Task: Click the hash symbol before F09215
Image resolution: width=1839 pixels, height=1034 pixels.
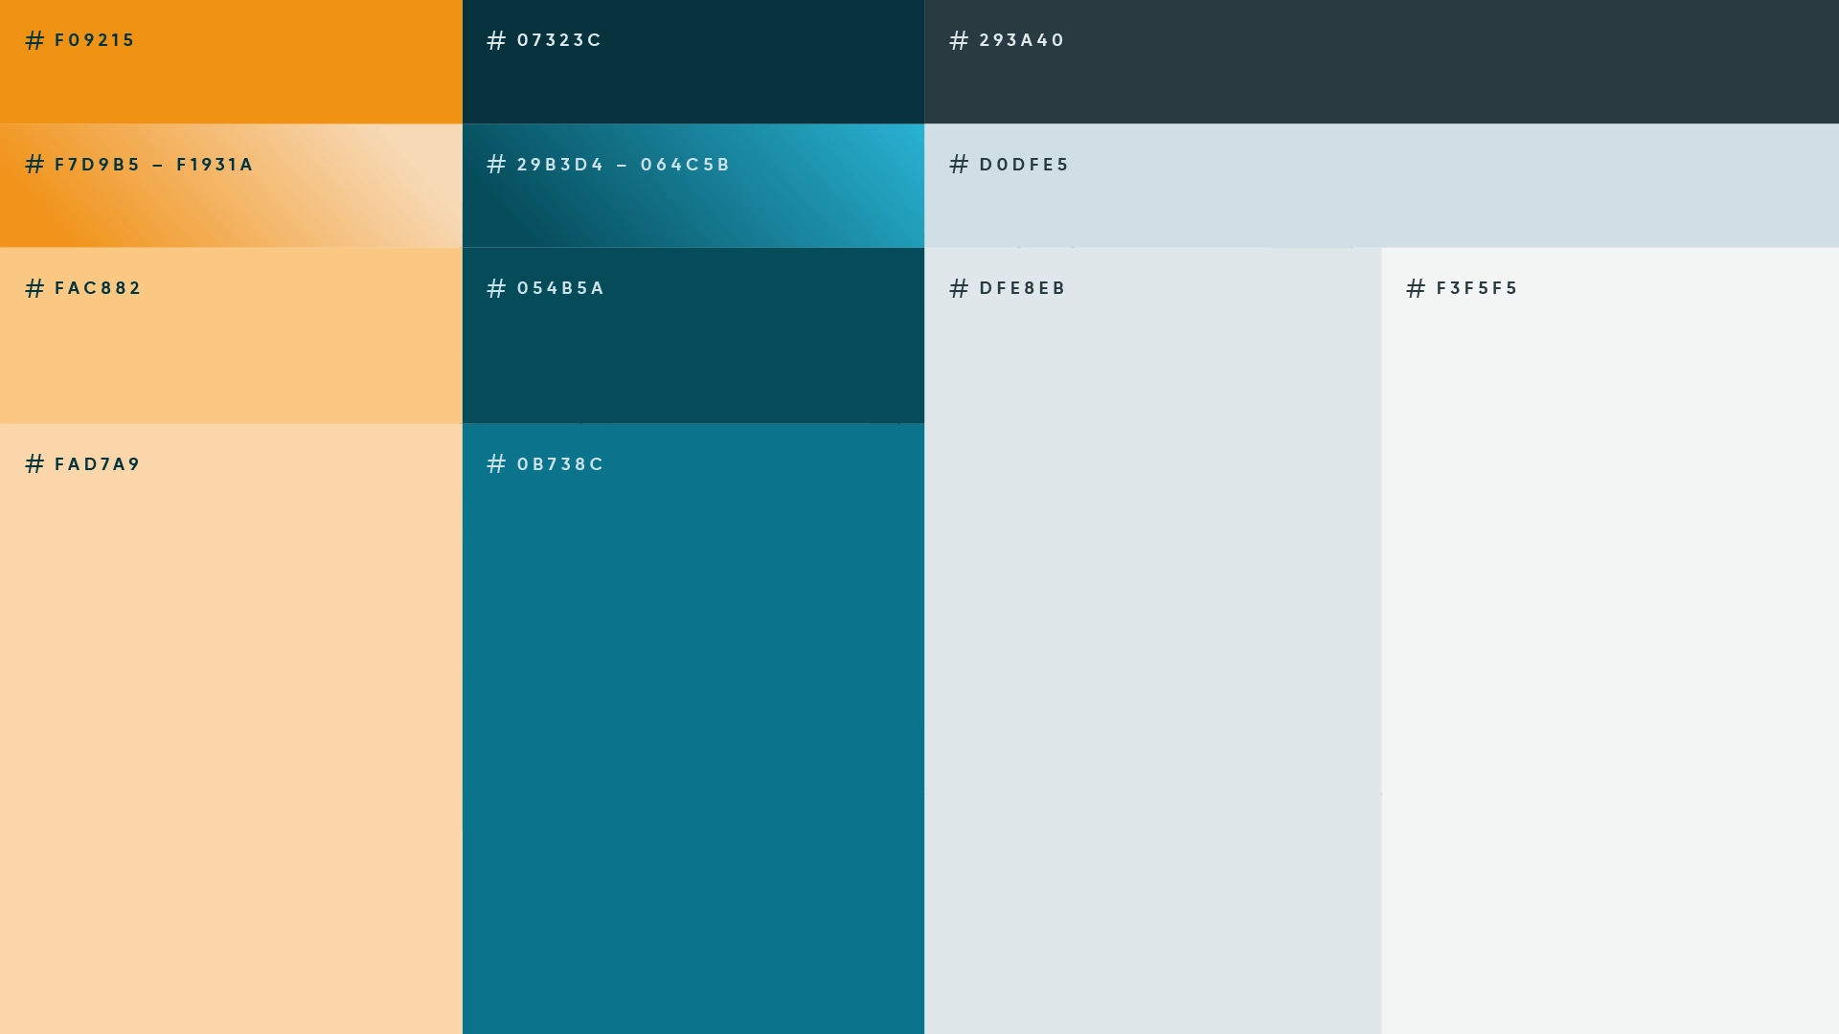Action: (x=34, y=40)
